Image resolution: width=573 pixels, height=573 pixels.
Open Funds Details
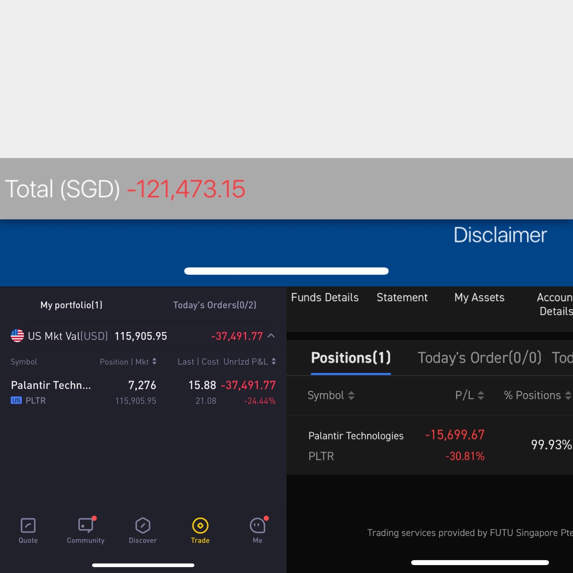coord(325,297)
